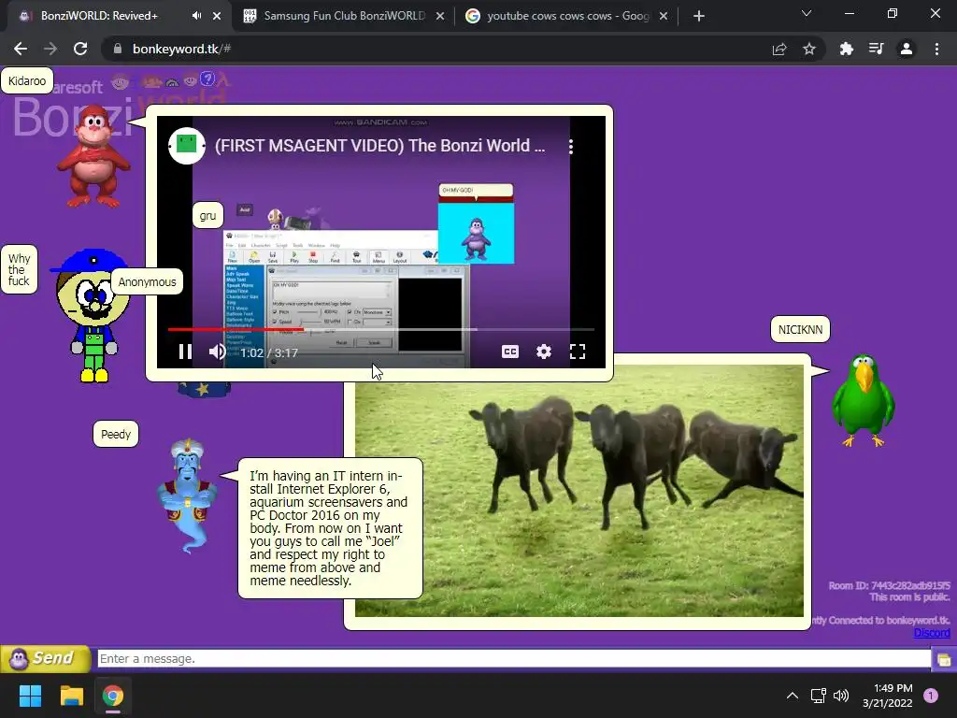Show hidden system tray icons
This screenshot has height=718, width=957.
click(x=793, y=696)
